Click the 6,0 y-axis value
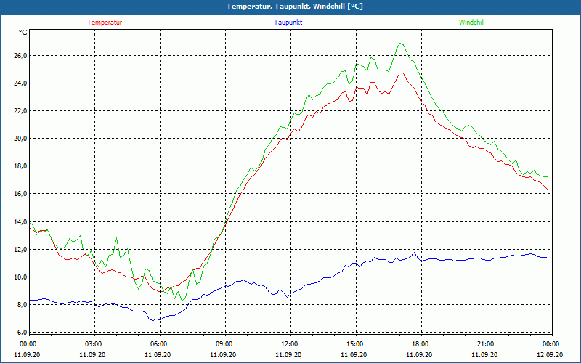This screenshot has width=581, height=363. pyautogui.click(x=22, y=333)
